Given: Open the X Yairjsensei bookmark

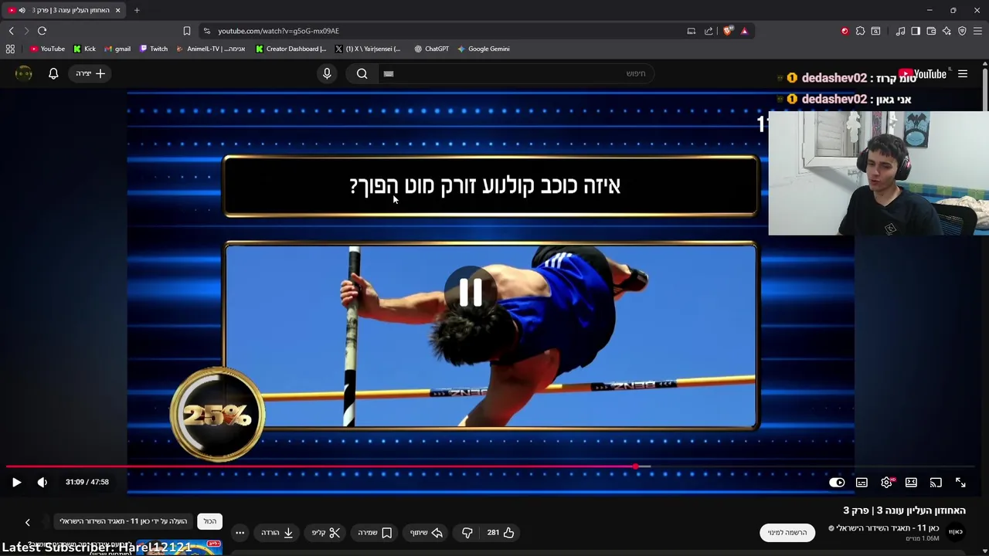Looking at the screenshot, I should [368, 49].
